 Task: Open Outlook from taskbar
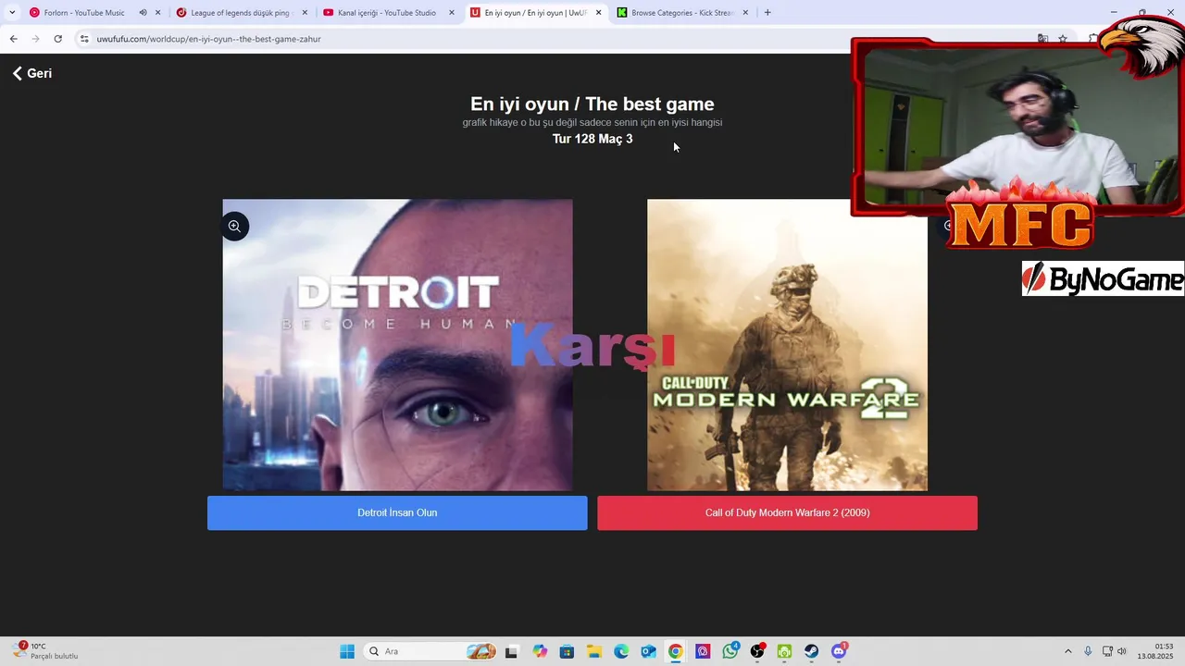(649, 651)
